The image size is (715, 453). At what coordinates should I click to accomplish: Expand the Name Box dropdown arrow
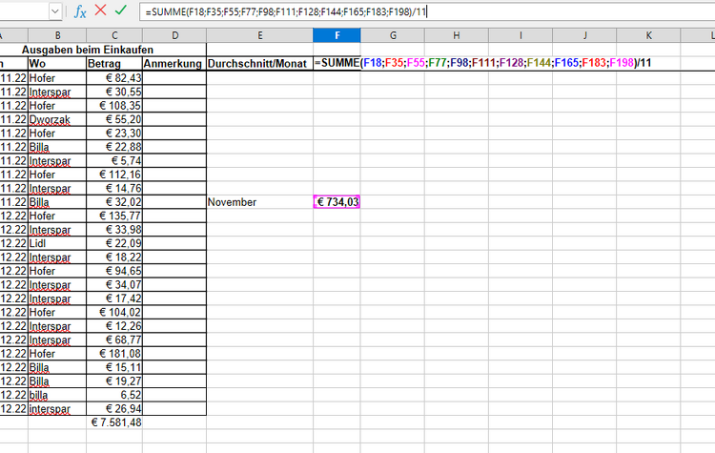point(53,11)
